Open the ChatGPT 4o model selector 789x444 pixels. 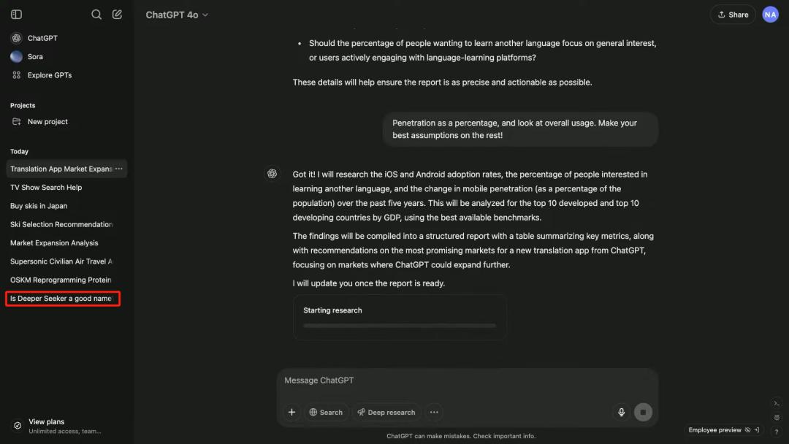coord(176,14)
